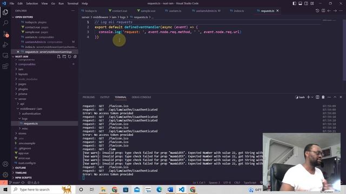Open the File menu
The width and height of the screenshot is (346, 194).
12,3
